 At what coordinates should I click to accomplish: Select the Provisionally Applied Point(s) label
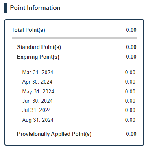click(54, 134)
